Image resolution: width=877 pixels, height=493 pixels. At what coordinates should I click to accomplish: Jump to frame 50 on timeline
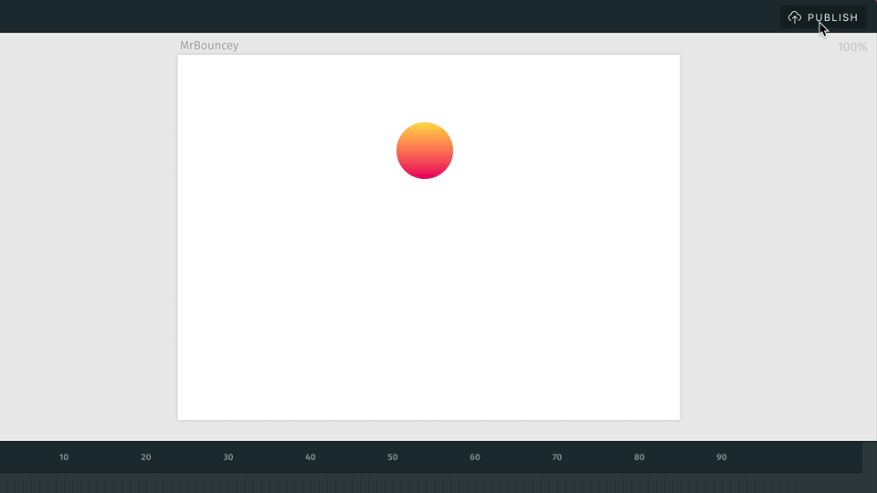click(393, 457)
